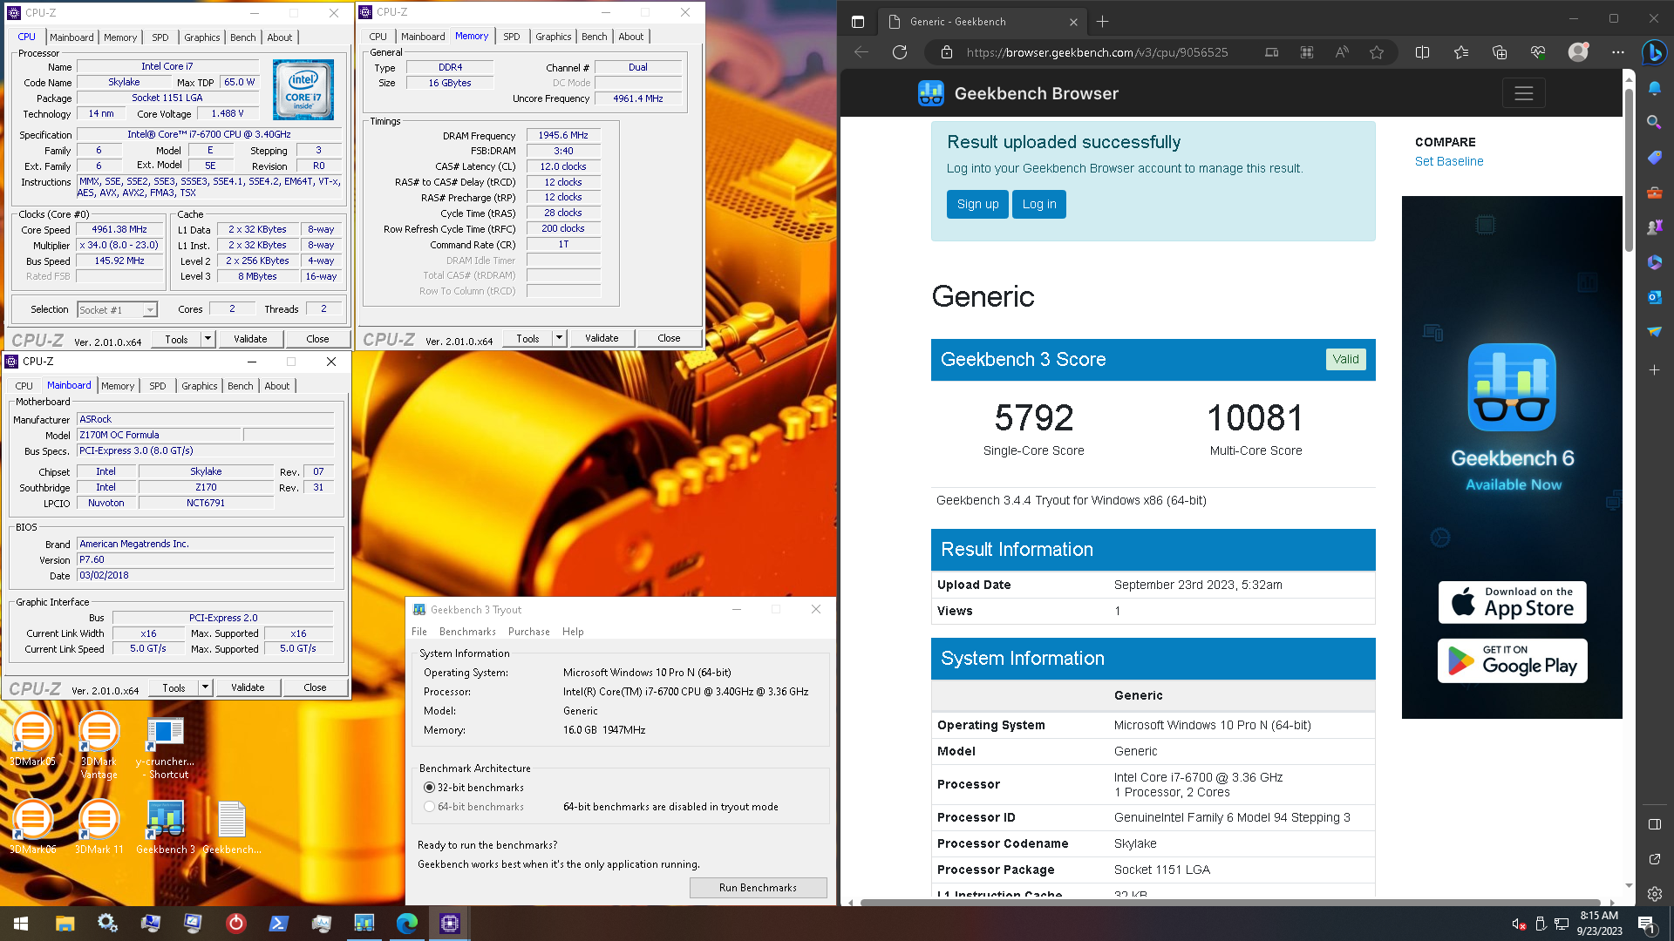The image size is (1674, 941).
Task: Open the 3DMark05 desktop shortcut
Action: pyautogui.click(x=33, y=739)
